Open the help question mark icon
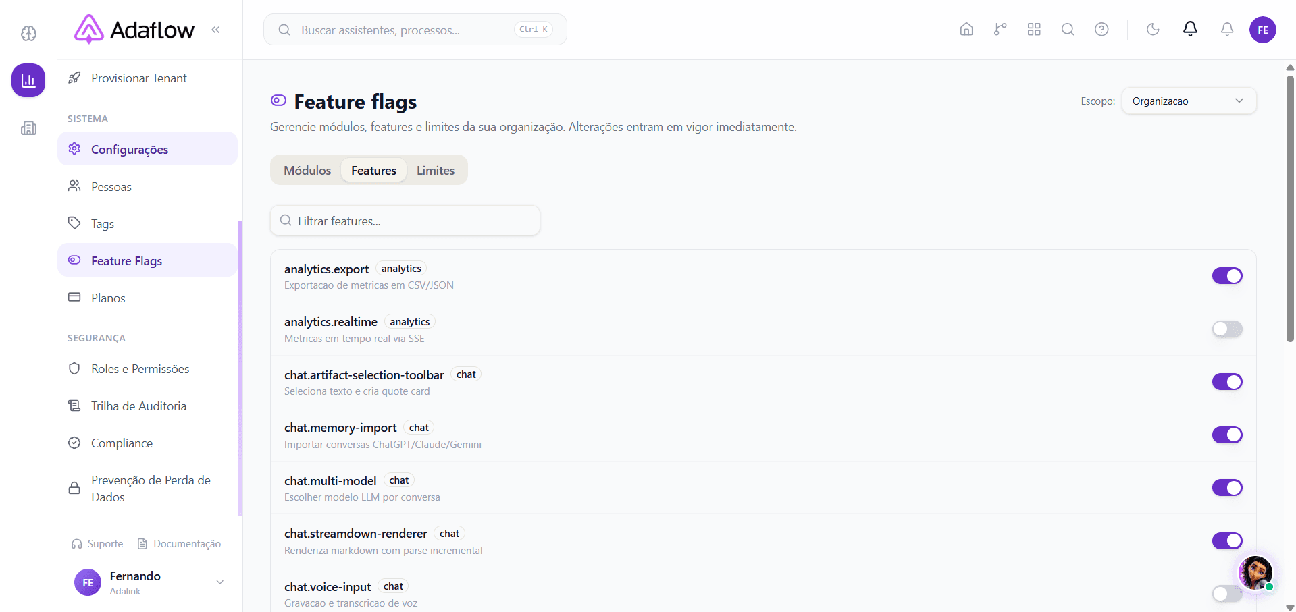This screenshot has height=612, width=1296. (1101, 29)
